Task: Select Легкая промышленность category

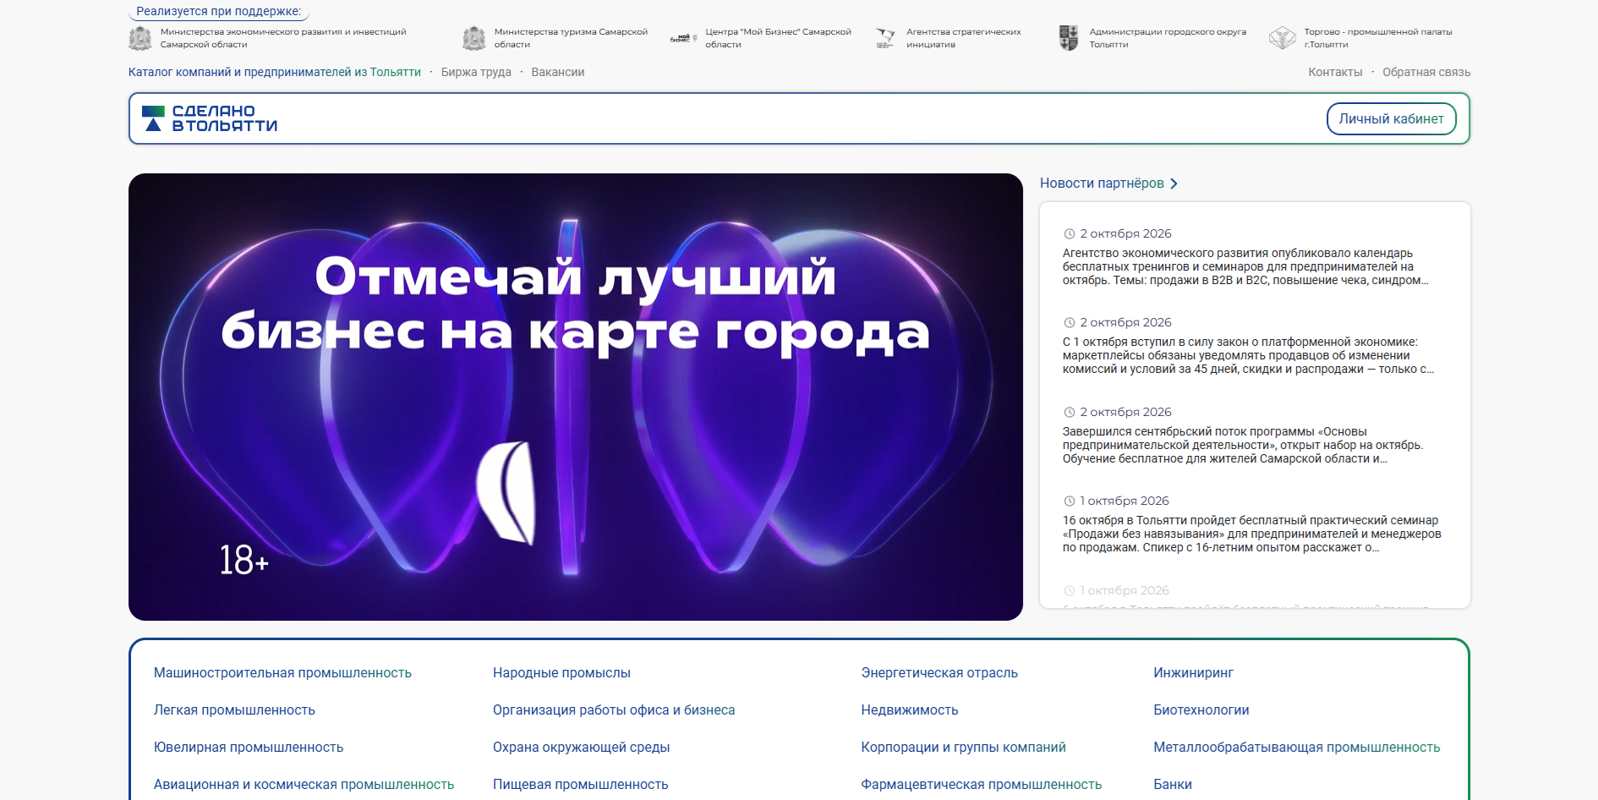Action: [234, 710]
